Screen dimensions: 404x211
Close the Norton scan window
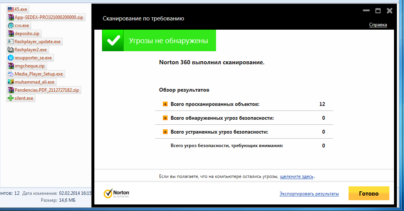tap(390, 10)
